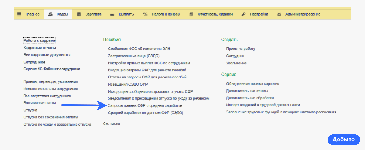Click the hamburger icon beside Главное
Viewport: 365px width, 150px height.
(19, 14)
